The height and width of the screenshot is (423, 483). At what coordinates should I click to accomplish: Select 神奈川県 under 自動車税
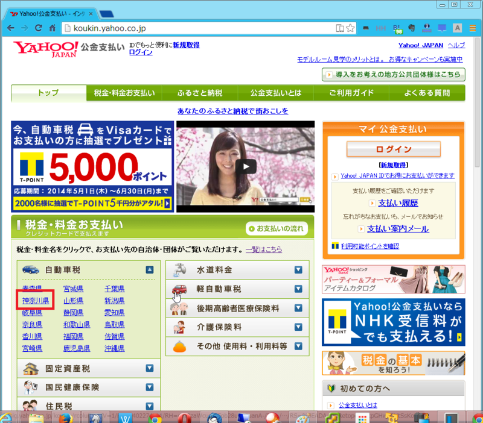click(x=36, y=301)
